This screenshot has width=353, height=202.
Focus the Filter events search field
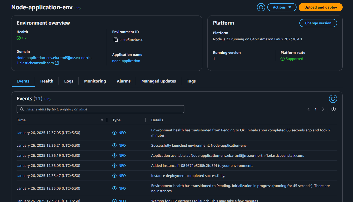tap(100, 109)
